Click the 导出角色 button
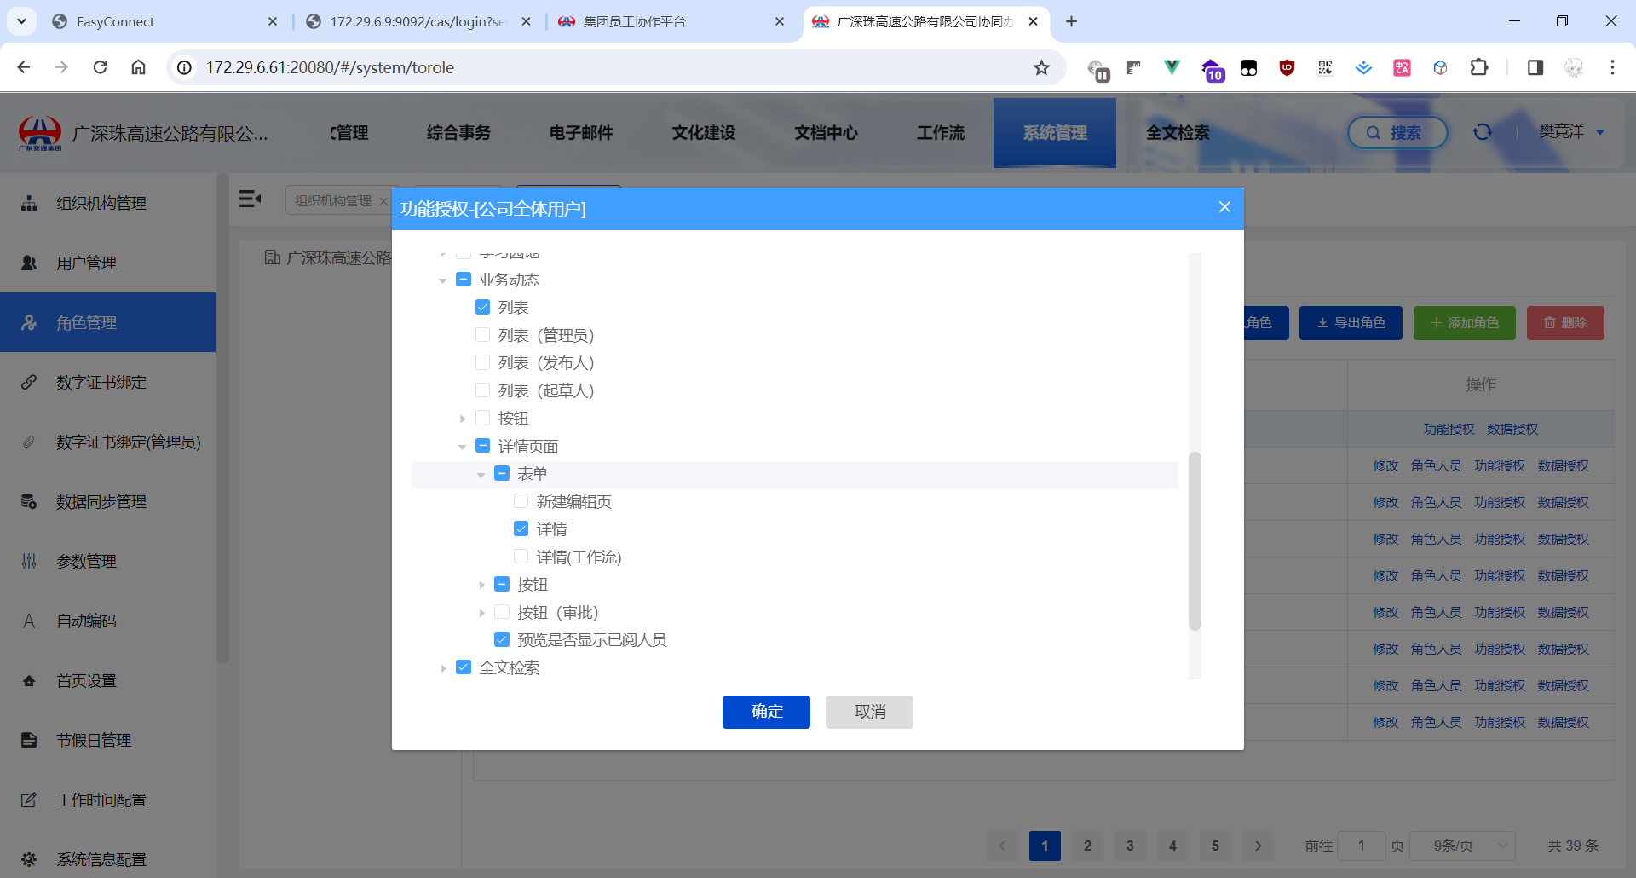The width and height of the screenshot is (1636, 878). click(1351, 323)
